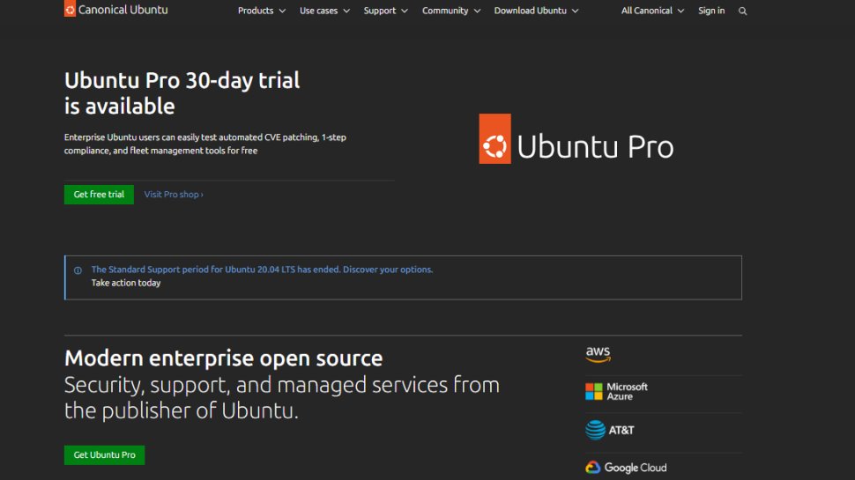Follow the Visit Pro shop link
This screenshot has height=480, width=855.
pos(174,195)
